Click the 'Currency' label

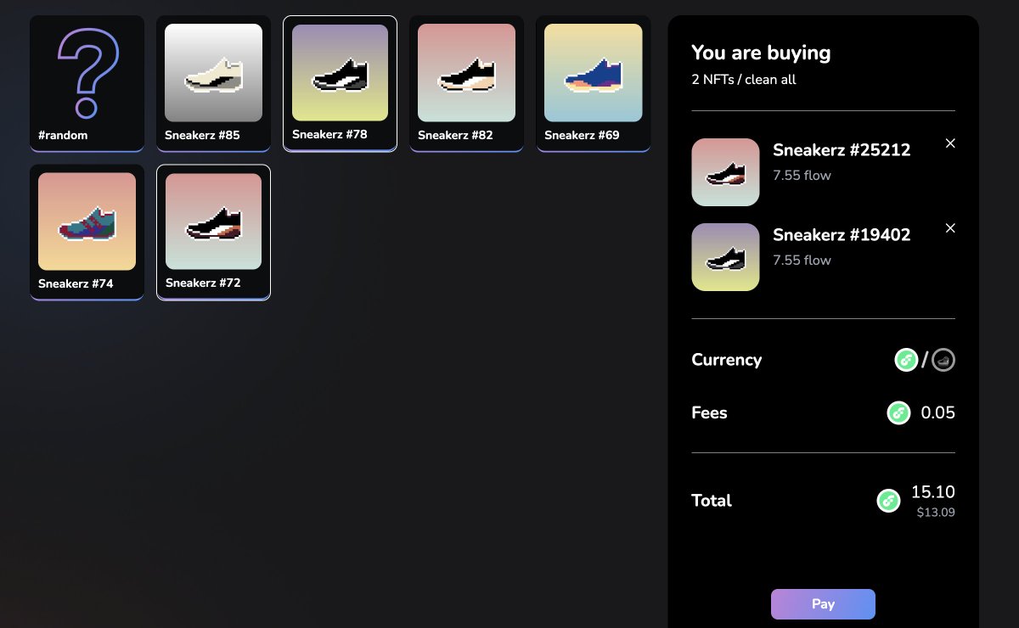click(727, 360)
